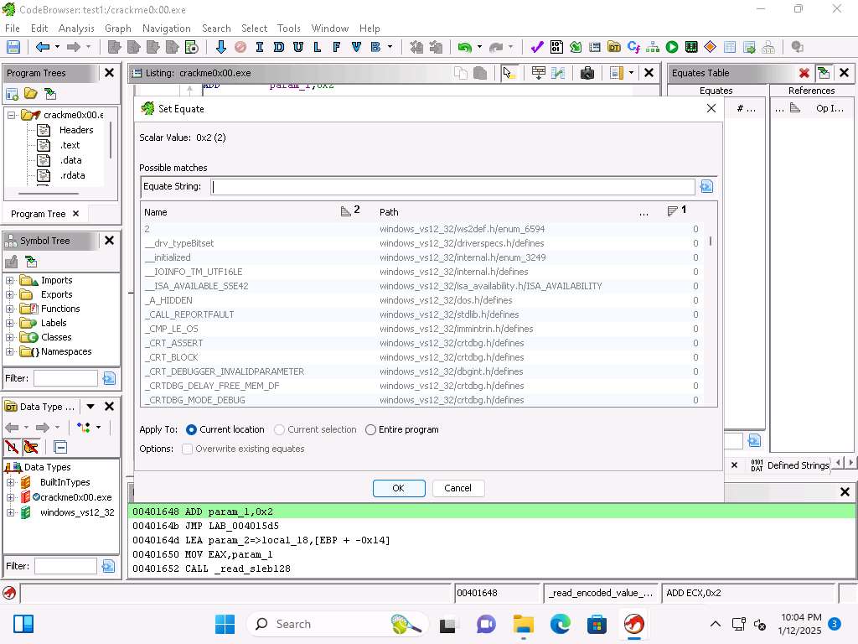
Task: Open the Navigation menu
Action: click(166, 28)
